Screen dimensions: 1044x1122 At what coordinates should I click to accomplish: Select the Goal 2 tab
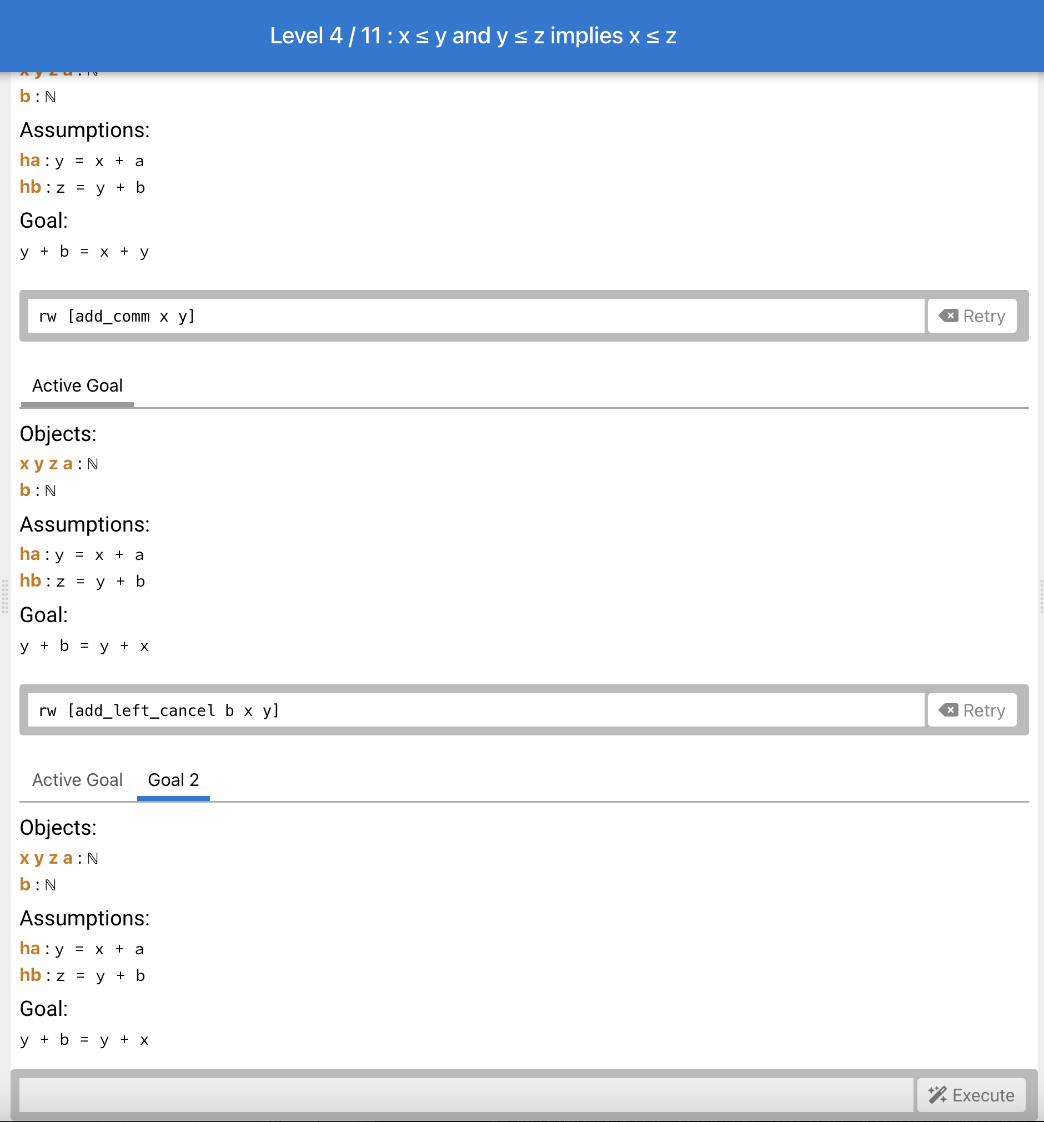coord(173,780)
